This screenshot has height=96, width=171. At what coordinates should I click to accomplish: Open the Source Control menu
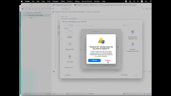[87, 1]
